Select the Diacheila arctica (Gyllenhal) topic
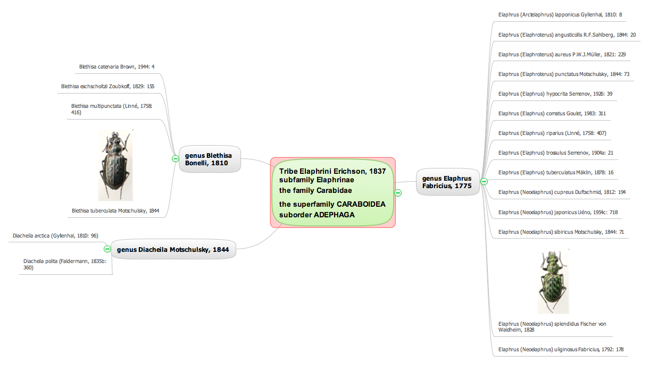This screenshot has height=372, width=649. 55,235
